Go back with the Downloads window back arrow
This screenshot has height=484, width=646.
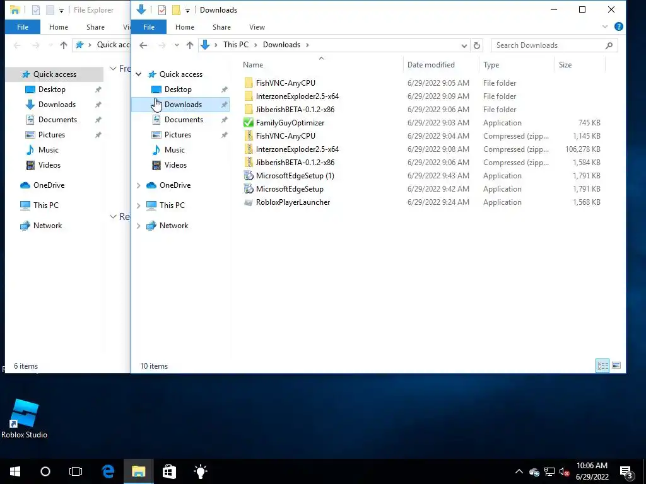click(x=143, y=45)
